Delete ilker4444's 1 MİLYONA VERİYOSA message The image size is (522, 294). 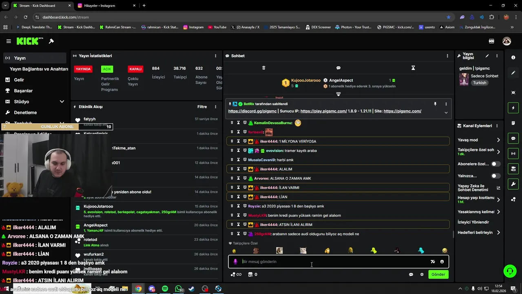(x=232, y=141)
